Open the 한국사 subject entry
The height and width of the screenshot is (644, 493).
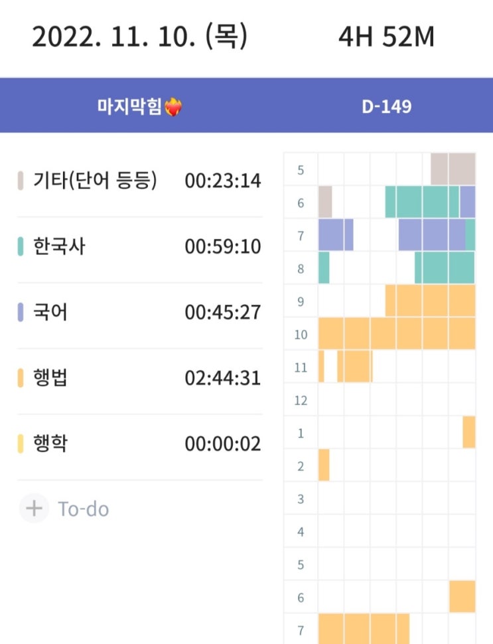pos(60,247)
